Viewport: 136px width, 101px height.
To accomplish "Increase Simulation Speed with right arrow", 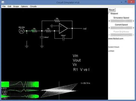I will tap(133, 21).
